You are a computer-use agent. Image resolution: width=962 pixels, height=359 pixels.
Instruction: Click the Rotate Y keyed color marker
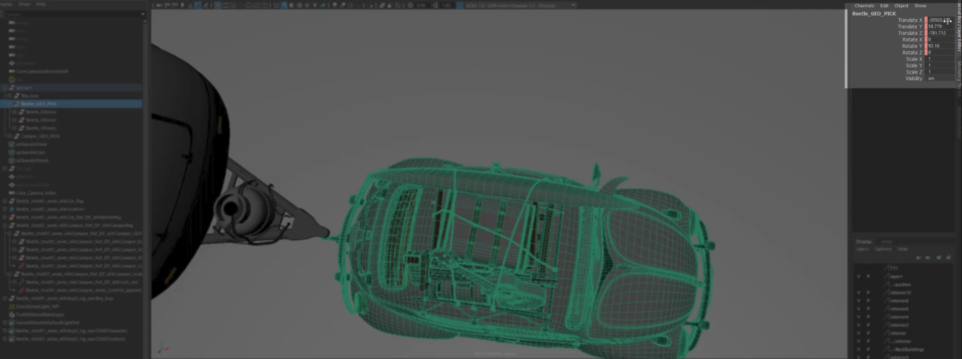click(926, 46)
